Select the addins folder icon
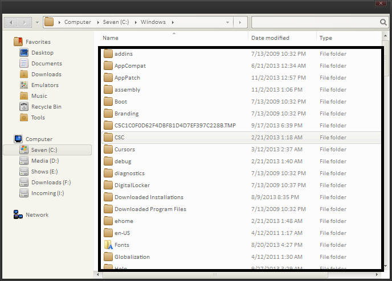The height and width of the screenshot is (281, 392). [108, 53]
